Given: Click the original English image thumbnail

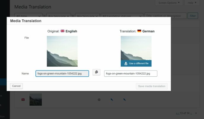Looking at the screenshot, I should (62, 51).
